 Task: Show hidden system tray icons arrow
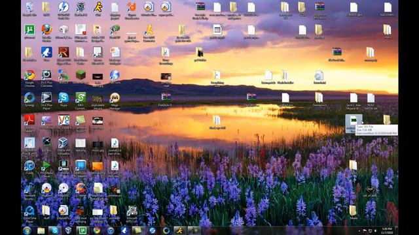[359, 230]
